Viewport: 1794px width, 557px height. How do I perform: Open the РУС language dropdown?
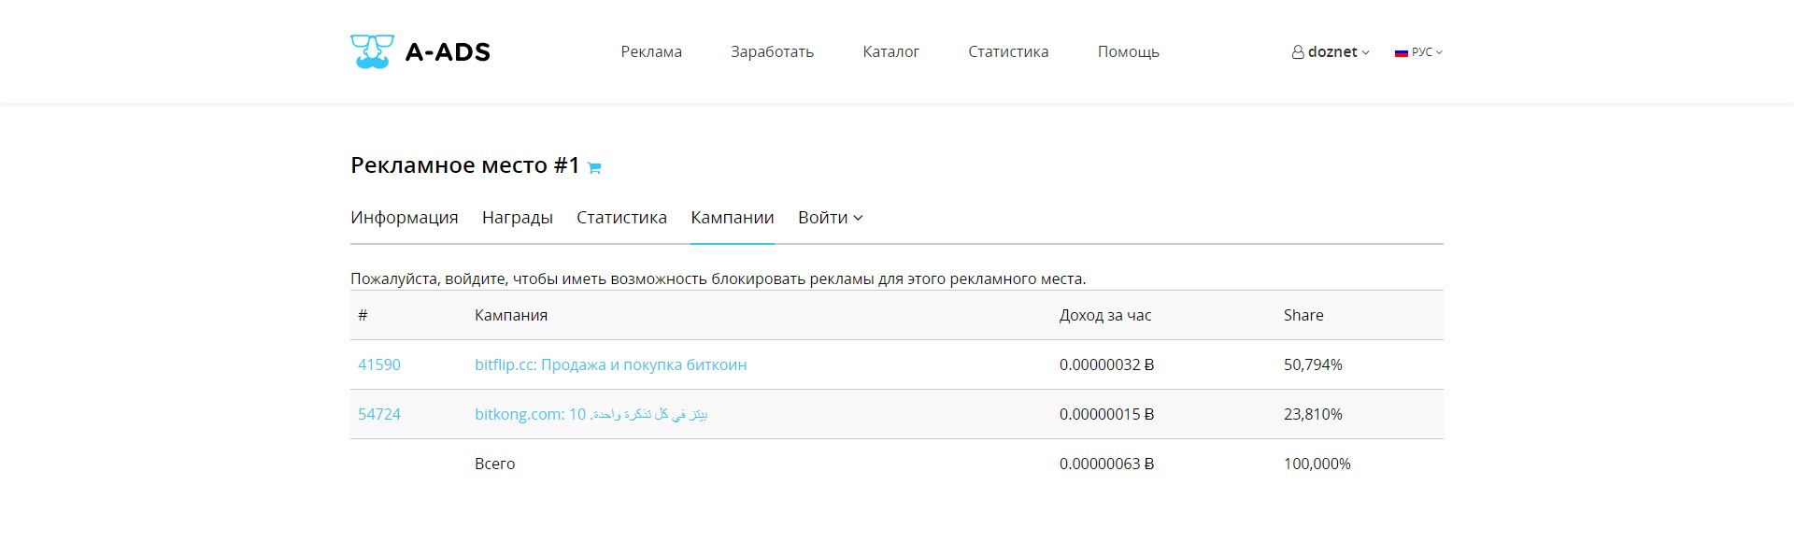pyautogui.click(x=1419, y=52)
